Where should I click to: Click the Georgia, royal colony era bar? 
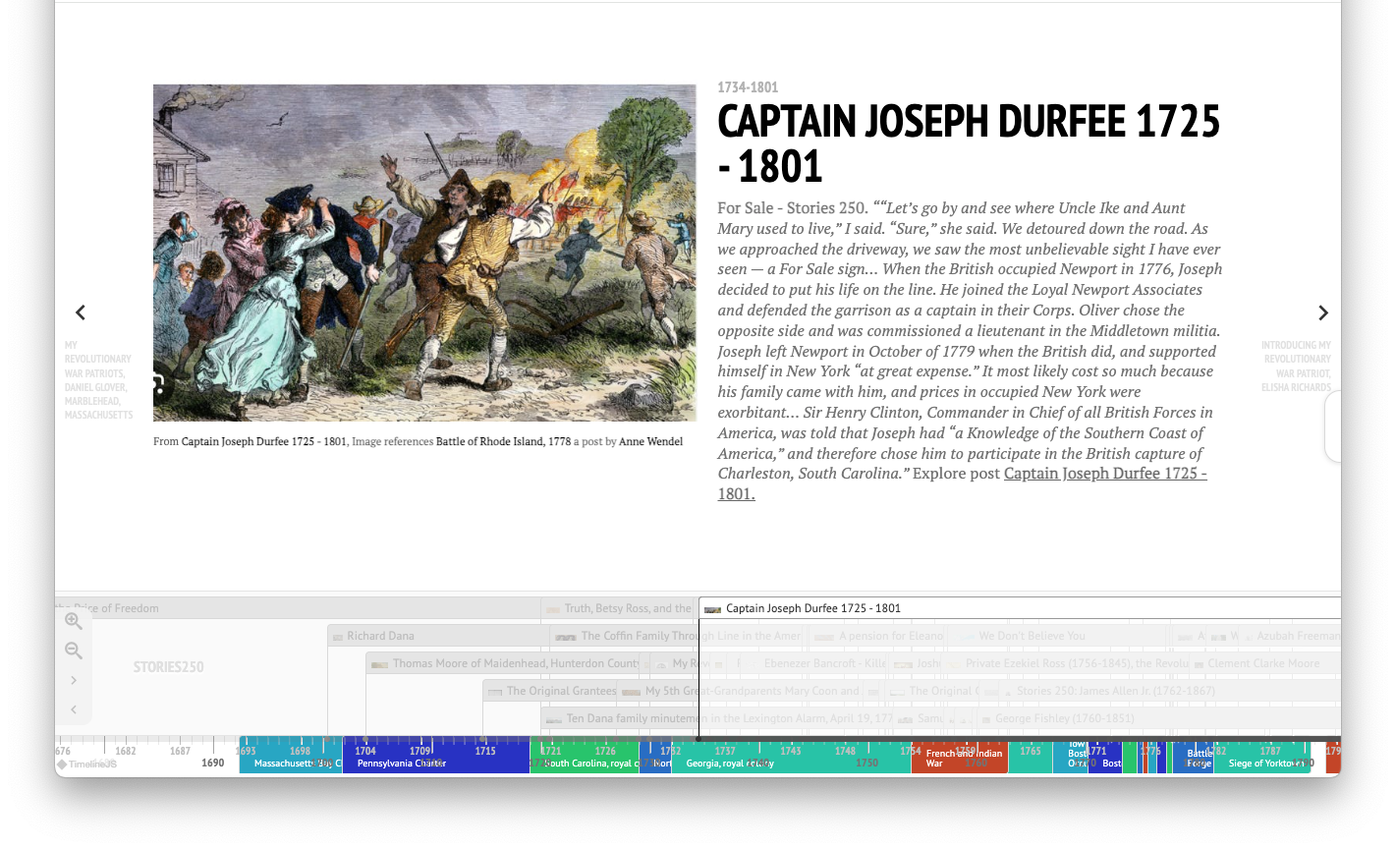791,756
